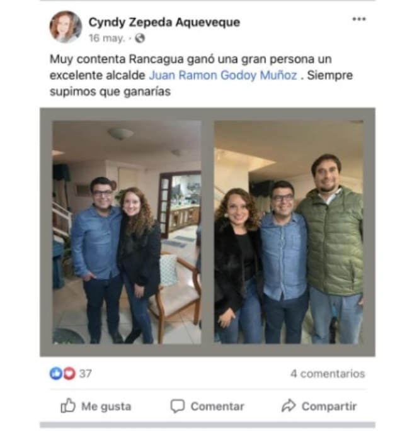Show the 4 comentarios thread
The image size is (412, 431).
click(328, 374)
